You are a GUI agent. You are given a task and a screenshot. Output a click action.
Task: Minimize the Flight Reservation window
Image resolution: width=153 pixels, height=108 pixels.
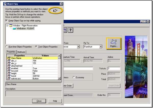point(142,21)
